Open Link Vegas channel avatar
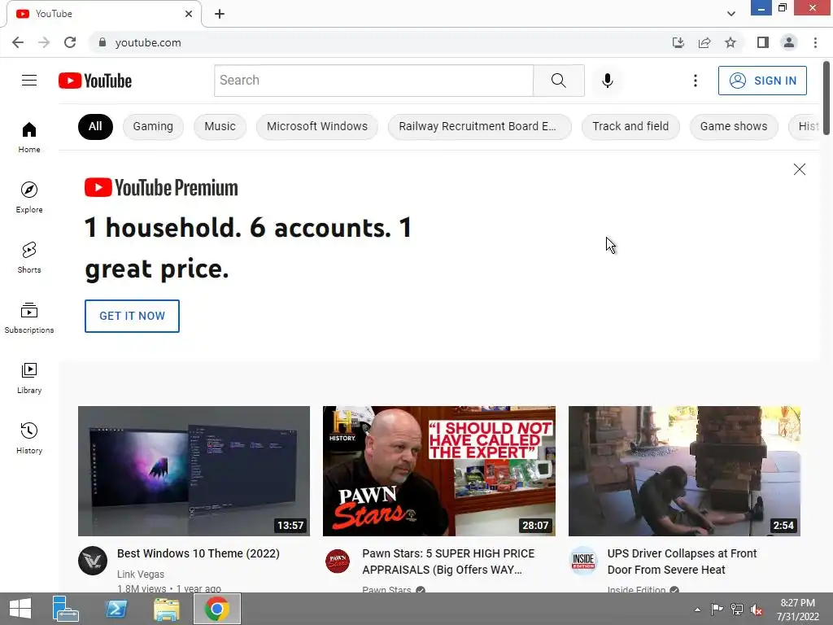This screenshot has height=625, width=833. click(93, 561)
